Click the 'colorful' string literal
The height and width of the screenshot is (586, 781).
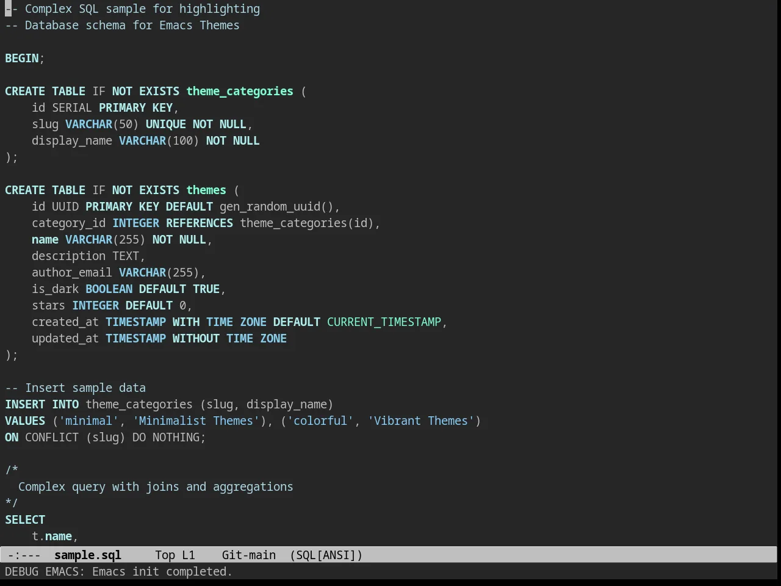(320, 421)
